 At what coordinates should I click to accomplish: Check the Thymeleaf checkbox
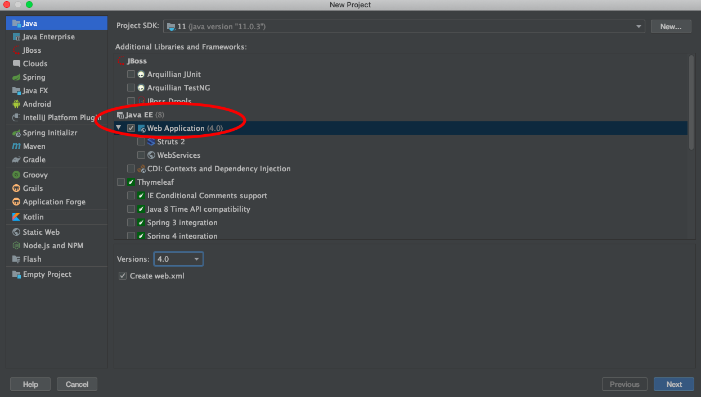coord(121,182)
